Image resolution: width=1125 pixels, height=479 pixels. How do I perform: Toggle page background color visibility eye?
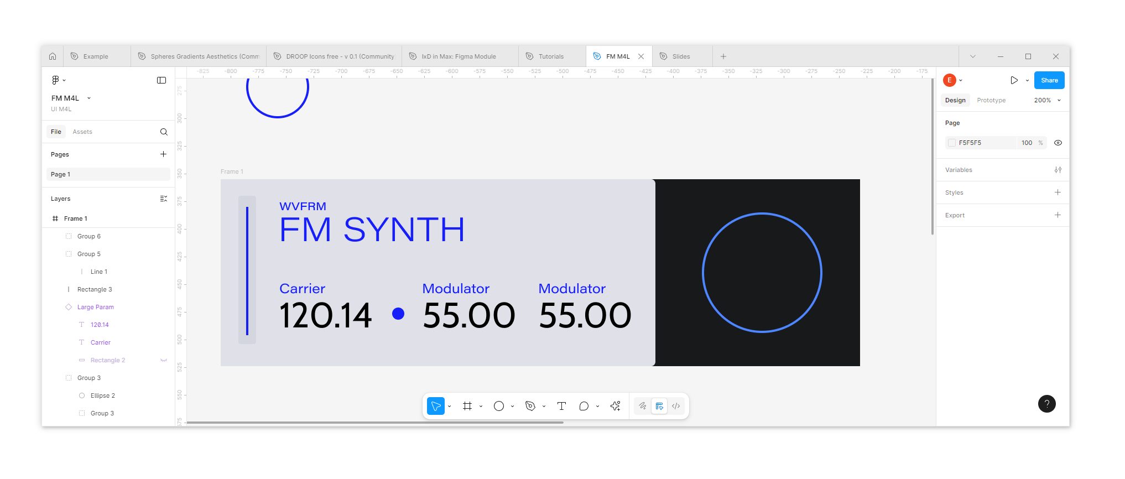1058,143
